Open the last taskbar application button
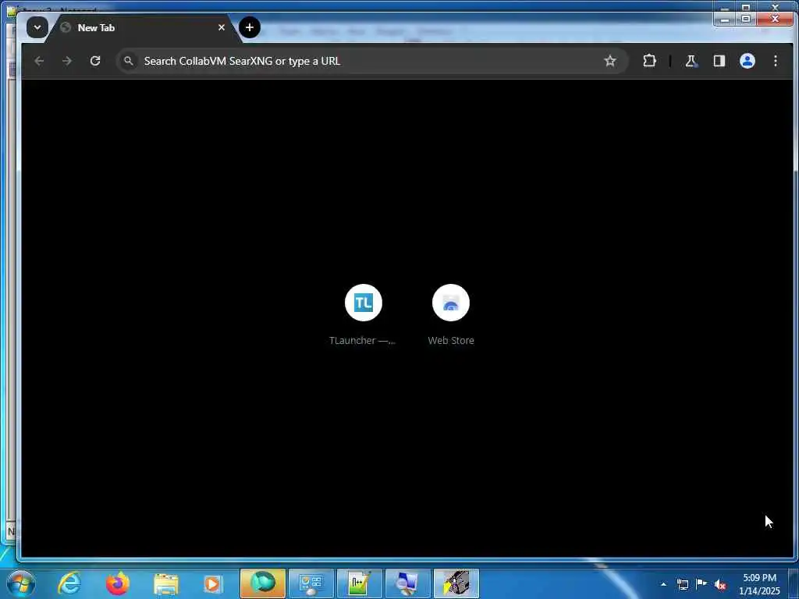799x599 pixels. coord(456,583)
